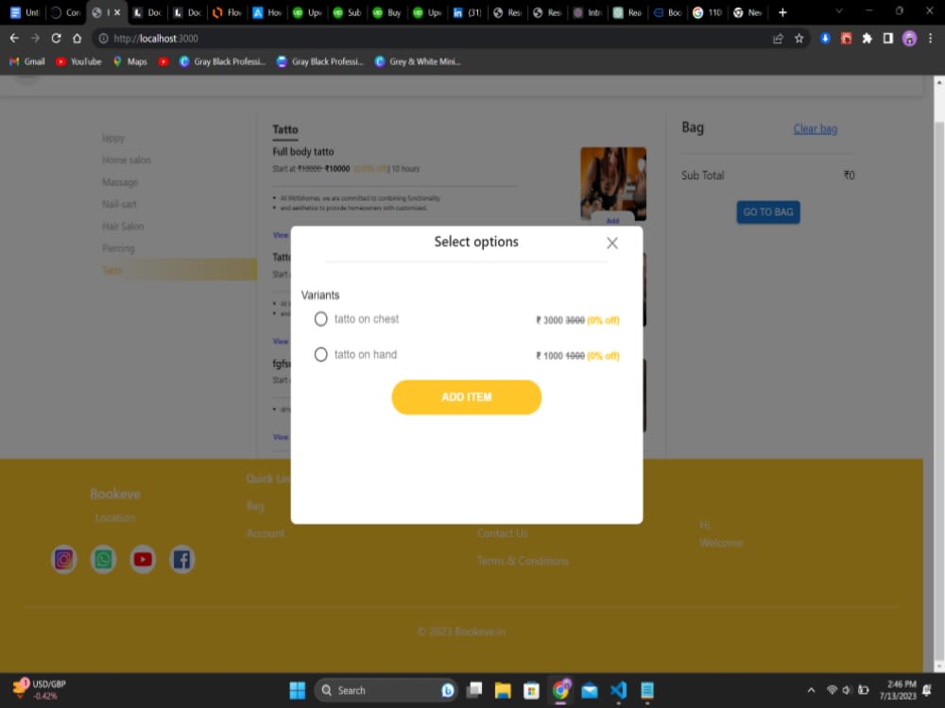Open Chrome three-dot menu
945x708 pixels.
pyautogui.click(x=931, y=39)
